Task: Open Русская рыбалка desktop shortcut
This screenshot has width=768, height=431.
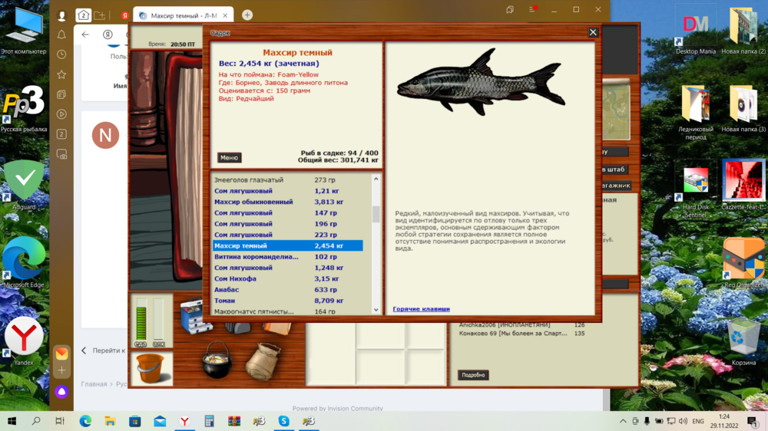Action: click(x=24, y=109)
